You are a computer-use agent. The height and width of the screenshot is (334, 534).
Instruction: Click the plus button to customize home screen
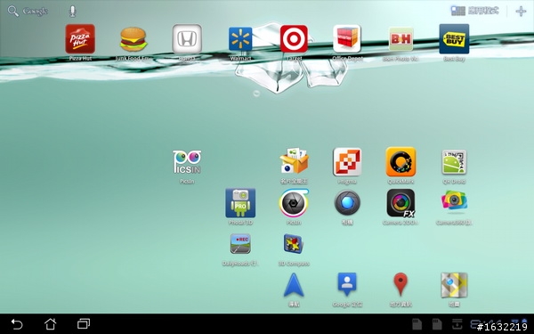[x=521, y=12]
